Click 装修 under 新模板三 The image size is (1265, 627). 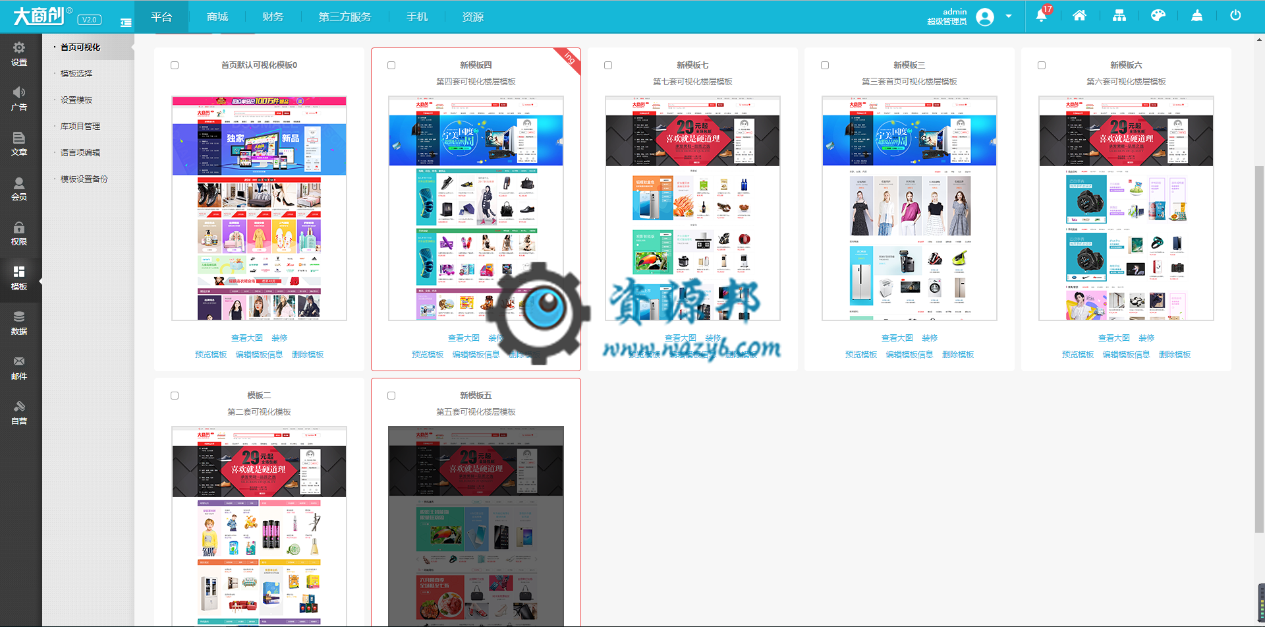coord(930,338)
